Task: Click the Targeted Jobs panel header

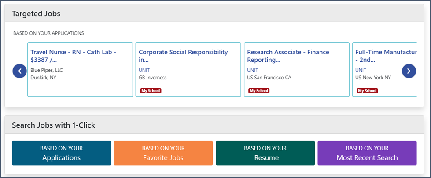Action: click(x=214, y=14)
